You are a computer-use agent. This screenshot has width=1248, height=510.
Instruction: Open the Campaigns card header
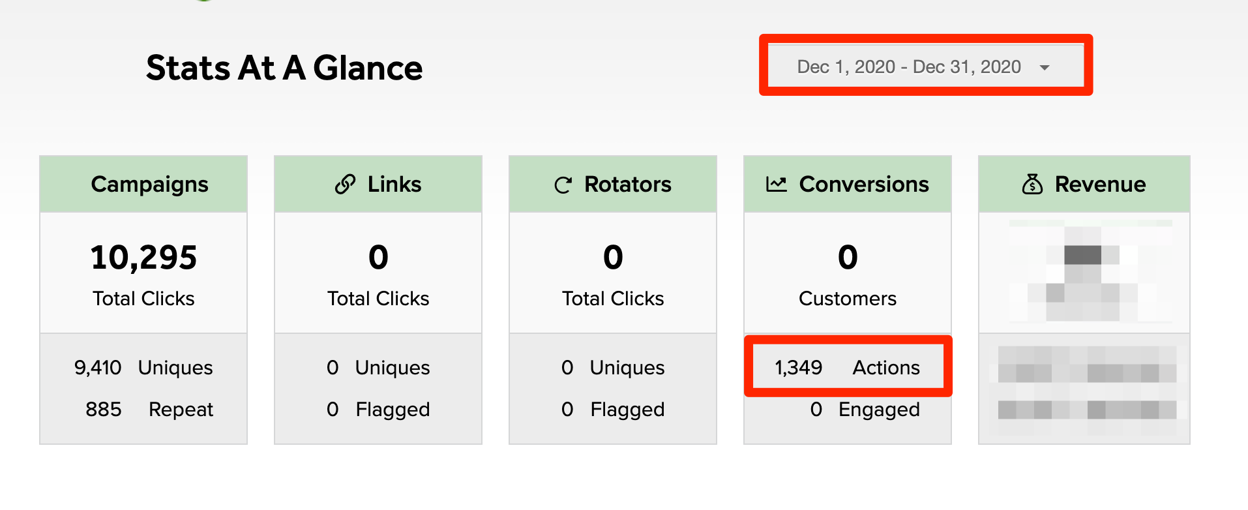click(x=149, y=185)
